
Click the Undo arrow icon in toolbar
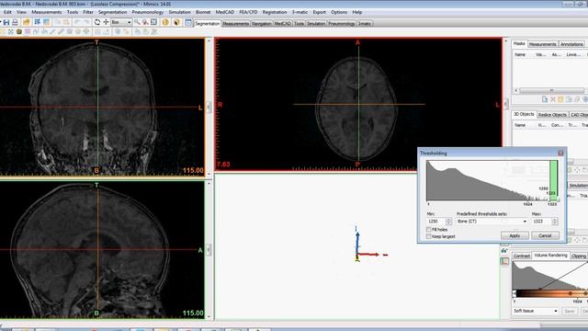[x=77, y=22]
